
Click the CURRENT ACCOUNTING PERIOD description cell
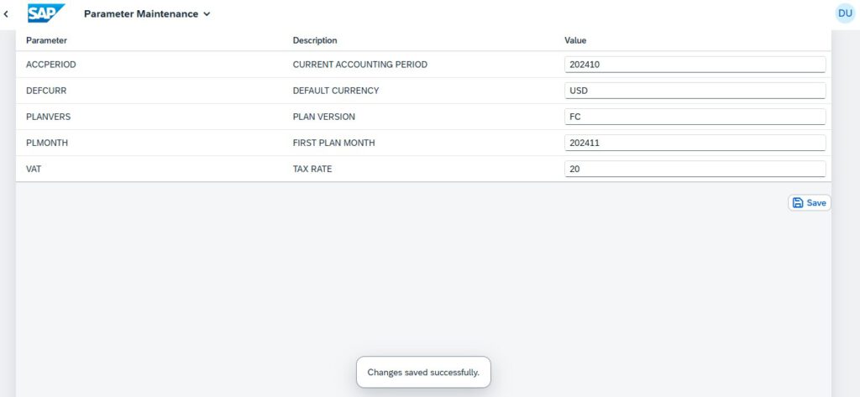tap(360, 65)
